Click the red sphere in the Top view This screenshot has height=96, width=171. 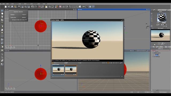(x=41, y=26)
